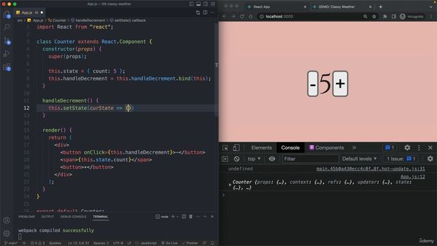Close the VS Code terminal panel
This screenshot has height=246, width=437.
(212, 217)
